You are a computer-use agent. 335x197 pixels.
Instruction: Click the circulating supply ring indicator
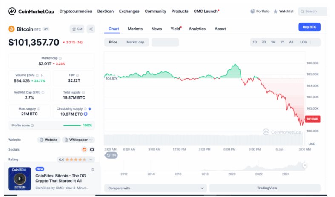coord(86,114)
